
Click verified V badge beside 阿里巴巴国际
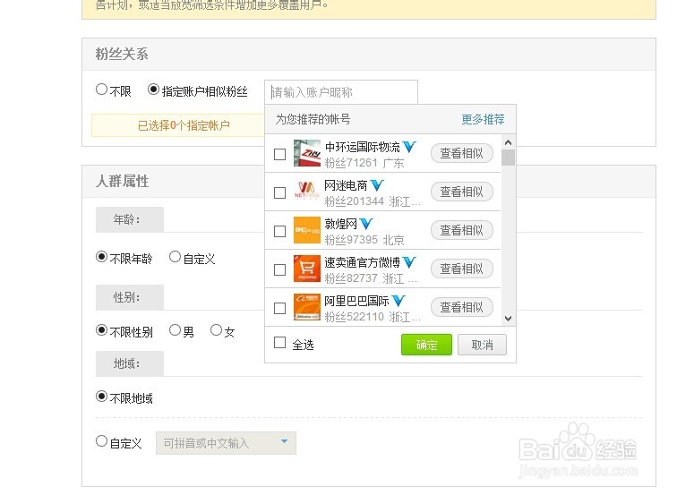pos(398,301)
